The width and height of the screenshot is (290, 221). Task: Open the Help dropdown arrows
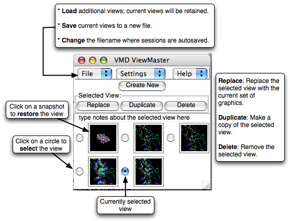pos(202,73)
